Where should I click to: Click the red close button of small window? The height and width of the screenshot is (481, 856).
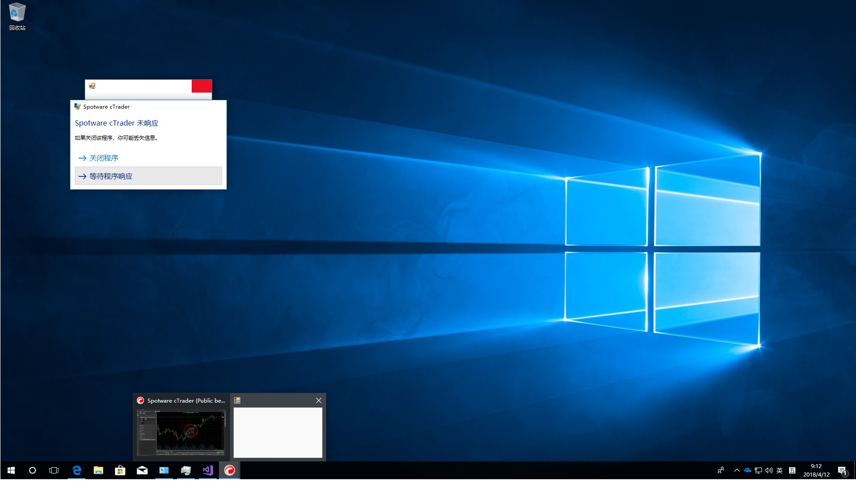(202, 86)
